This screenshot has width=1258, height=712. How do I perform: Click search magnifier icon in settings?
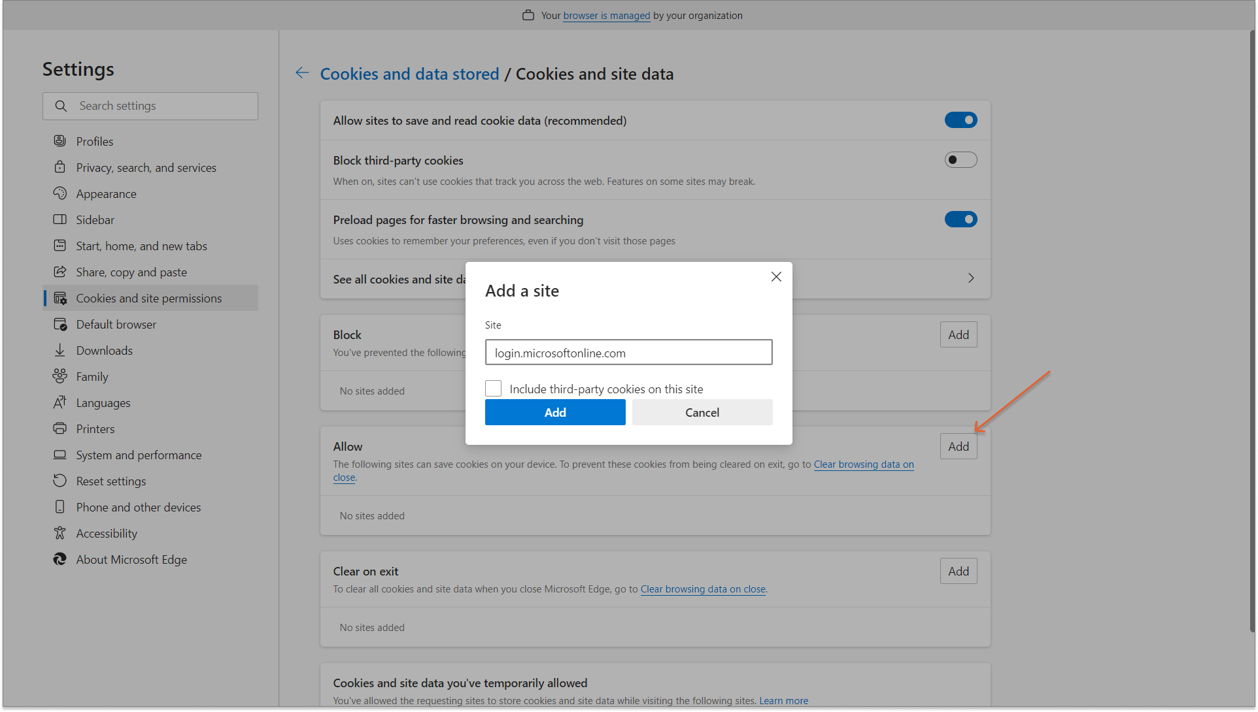[x=61, y=106]
